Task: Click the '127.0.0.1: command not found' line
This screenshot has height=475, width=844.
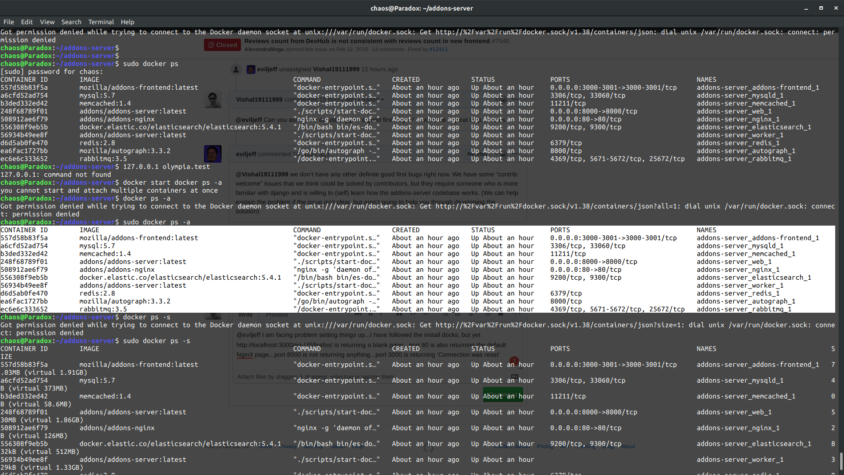Action: point(56,175)
